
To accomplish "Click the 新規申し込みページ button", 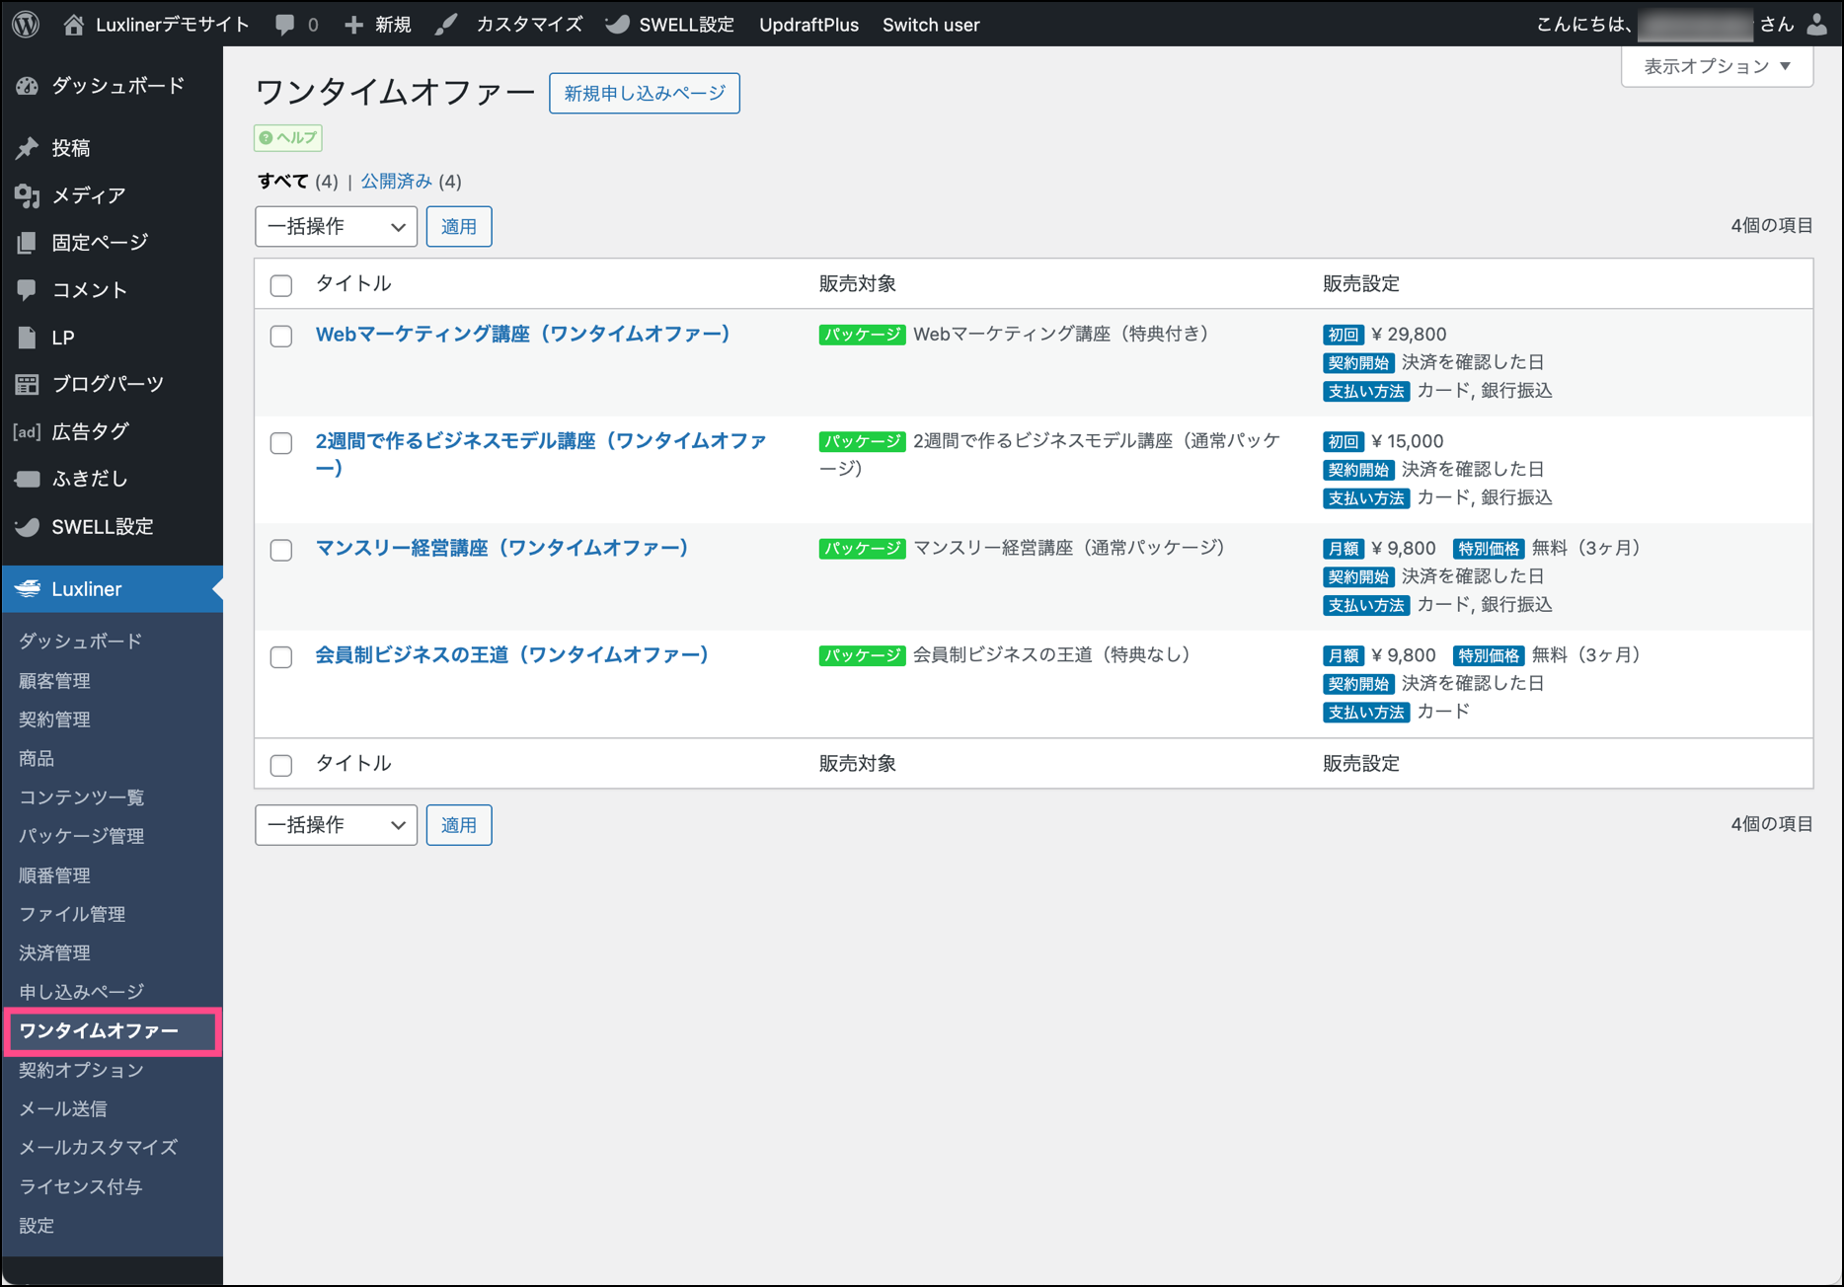I will point(644,93).
